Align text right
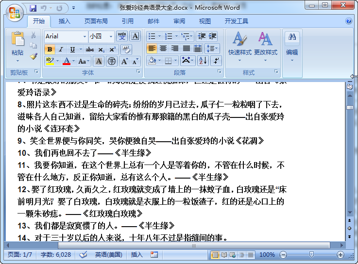Screen dimensions: 358x264 [175, 48]
